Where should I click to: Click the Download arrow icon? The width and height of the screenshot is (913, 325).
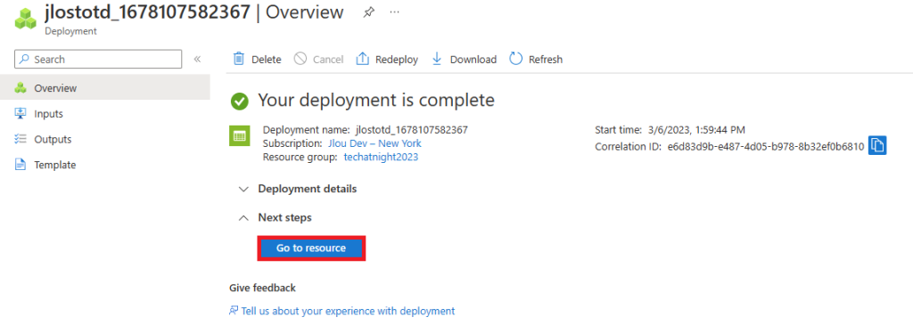(x=437, y=59)
